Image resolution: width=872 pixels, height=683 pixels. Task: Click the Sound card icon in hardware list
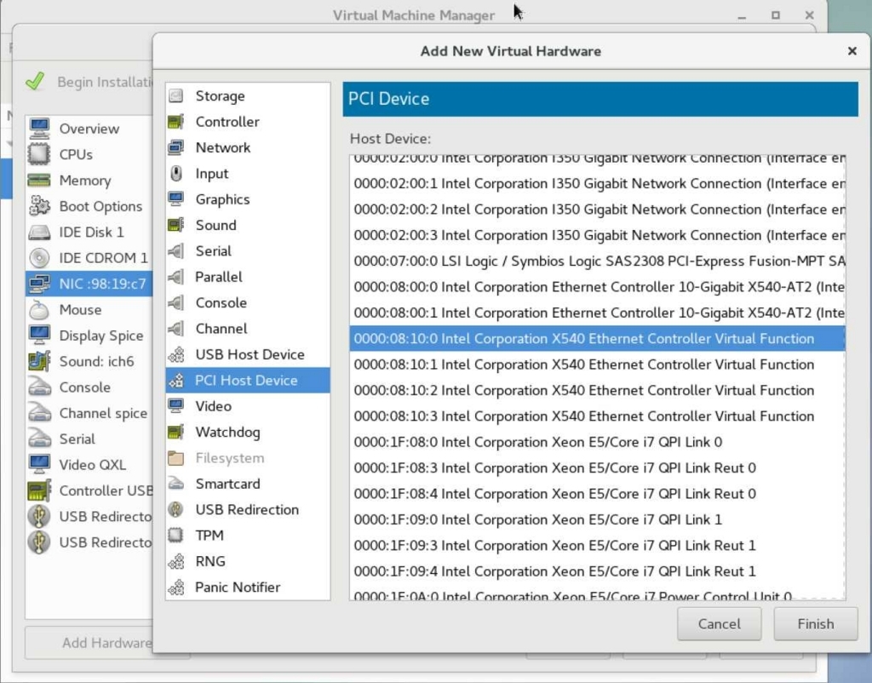tap(176, 226)
